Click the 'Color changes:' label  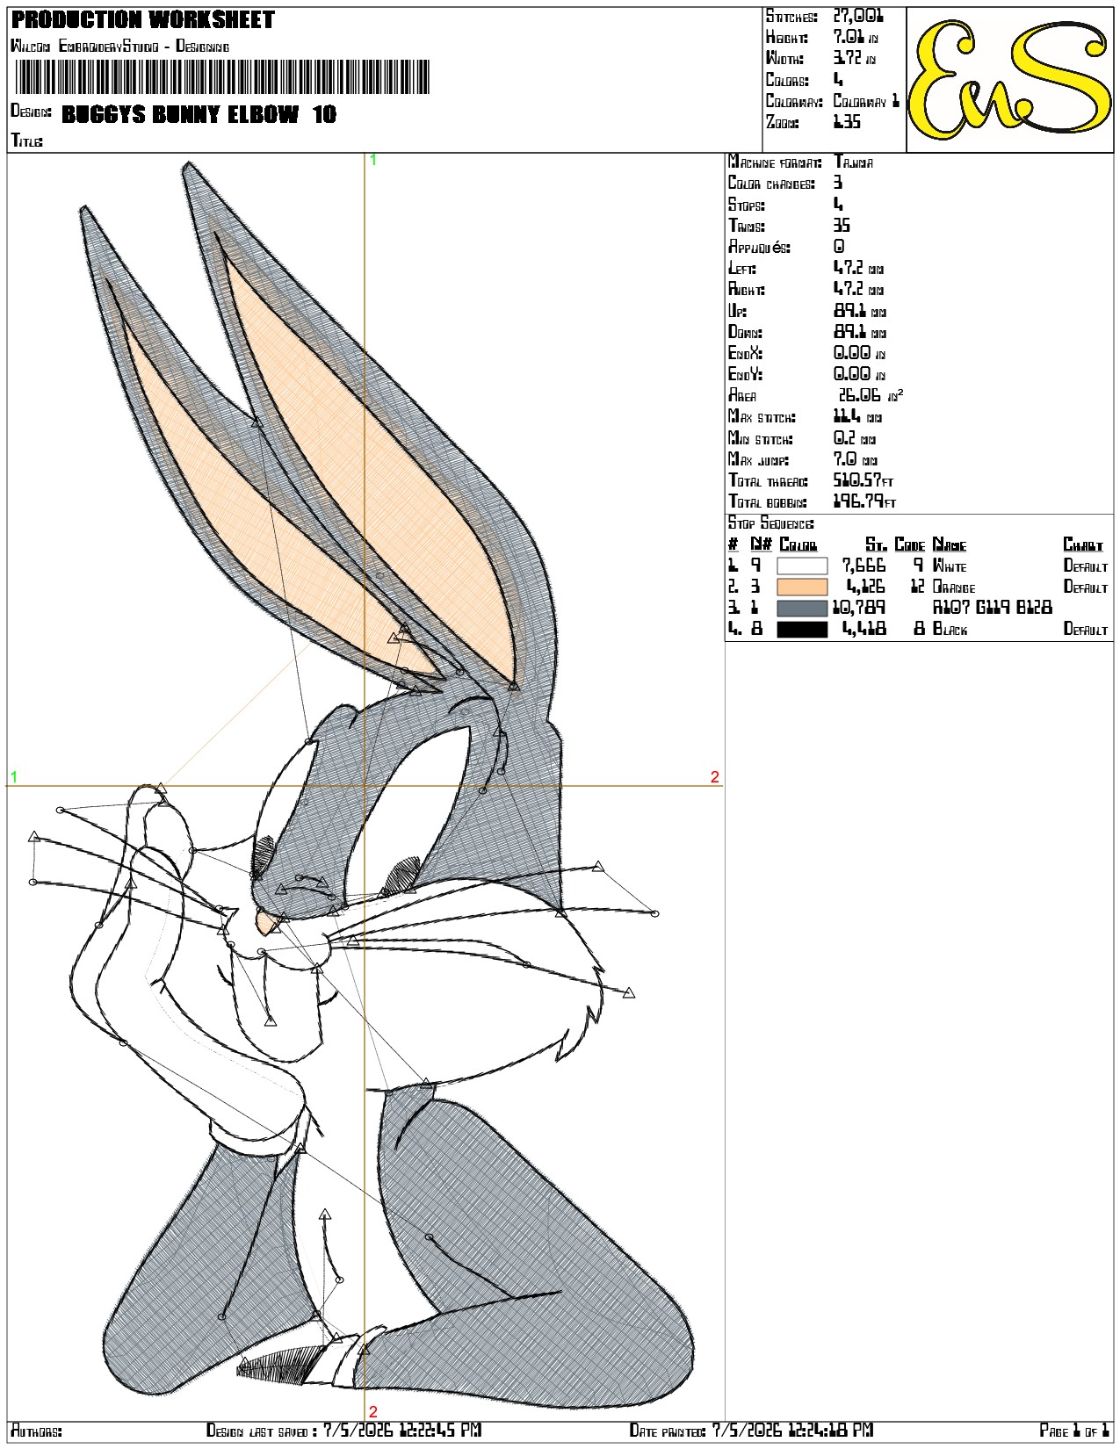coord(771,184)
